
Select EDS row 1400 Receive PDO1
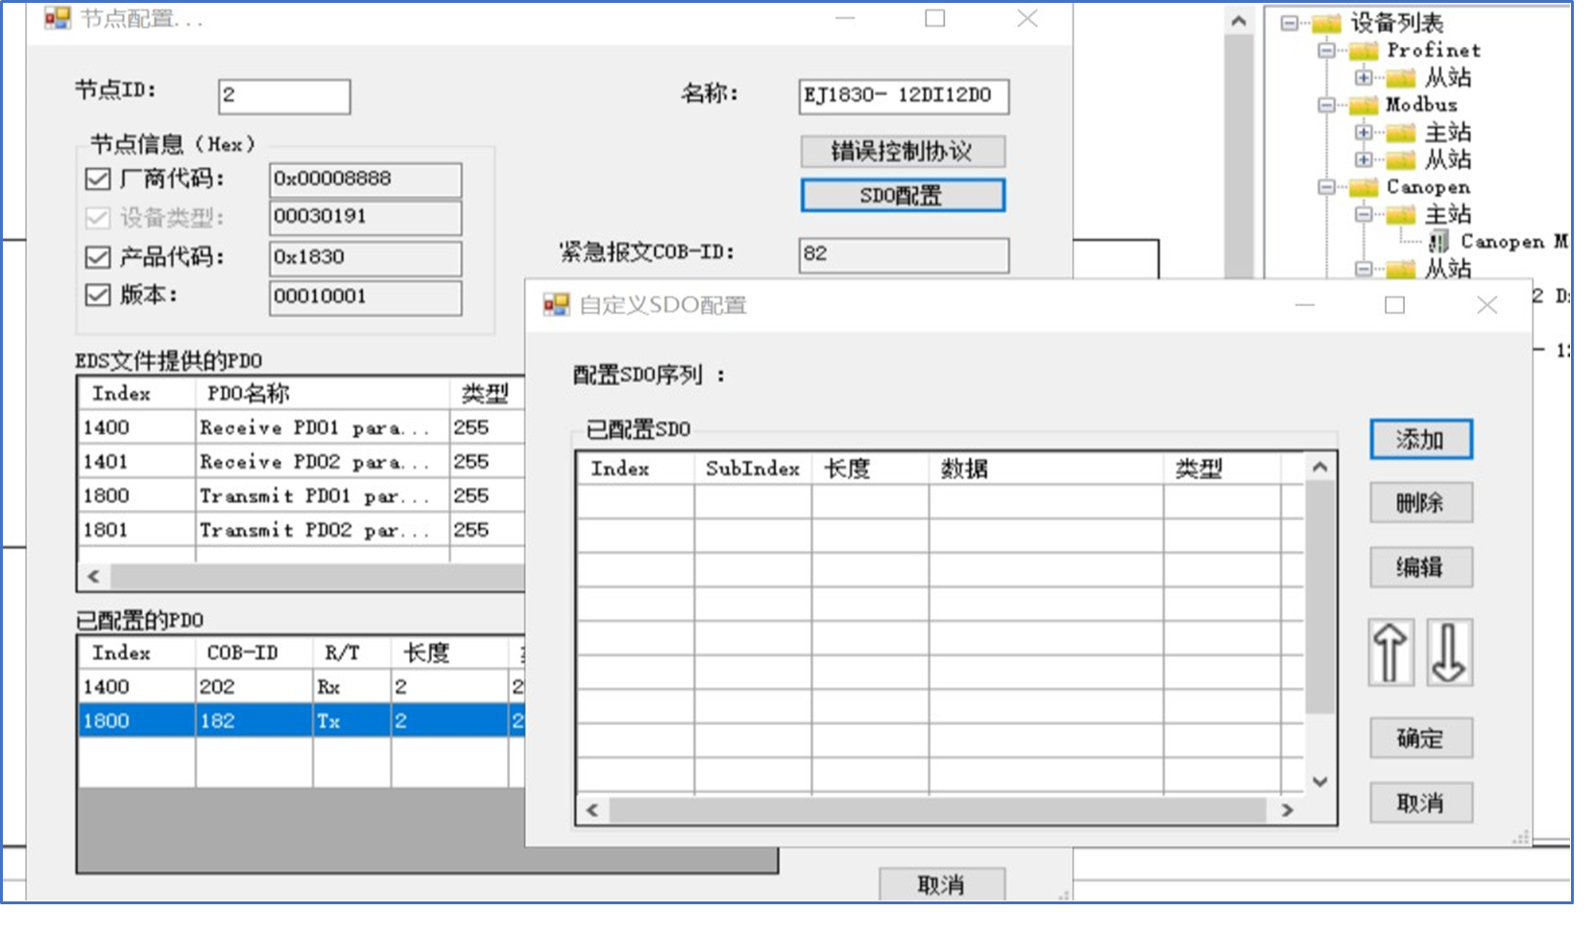click(302, 428)
